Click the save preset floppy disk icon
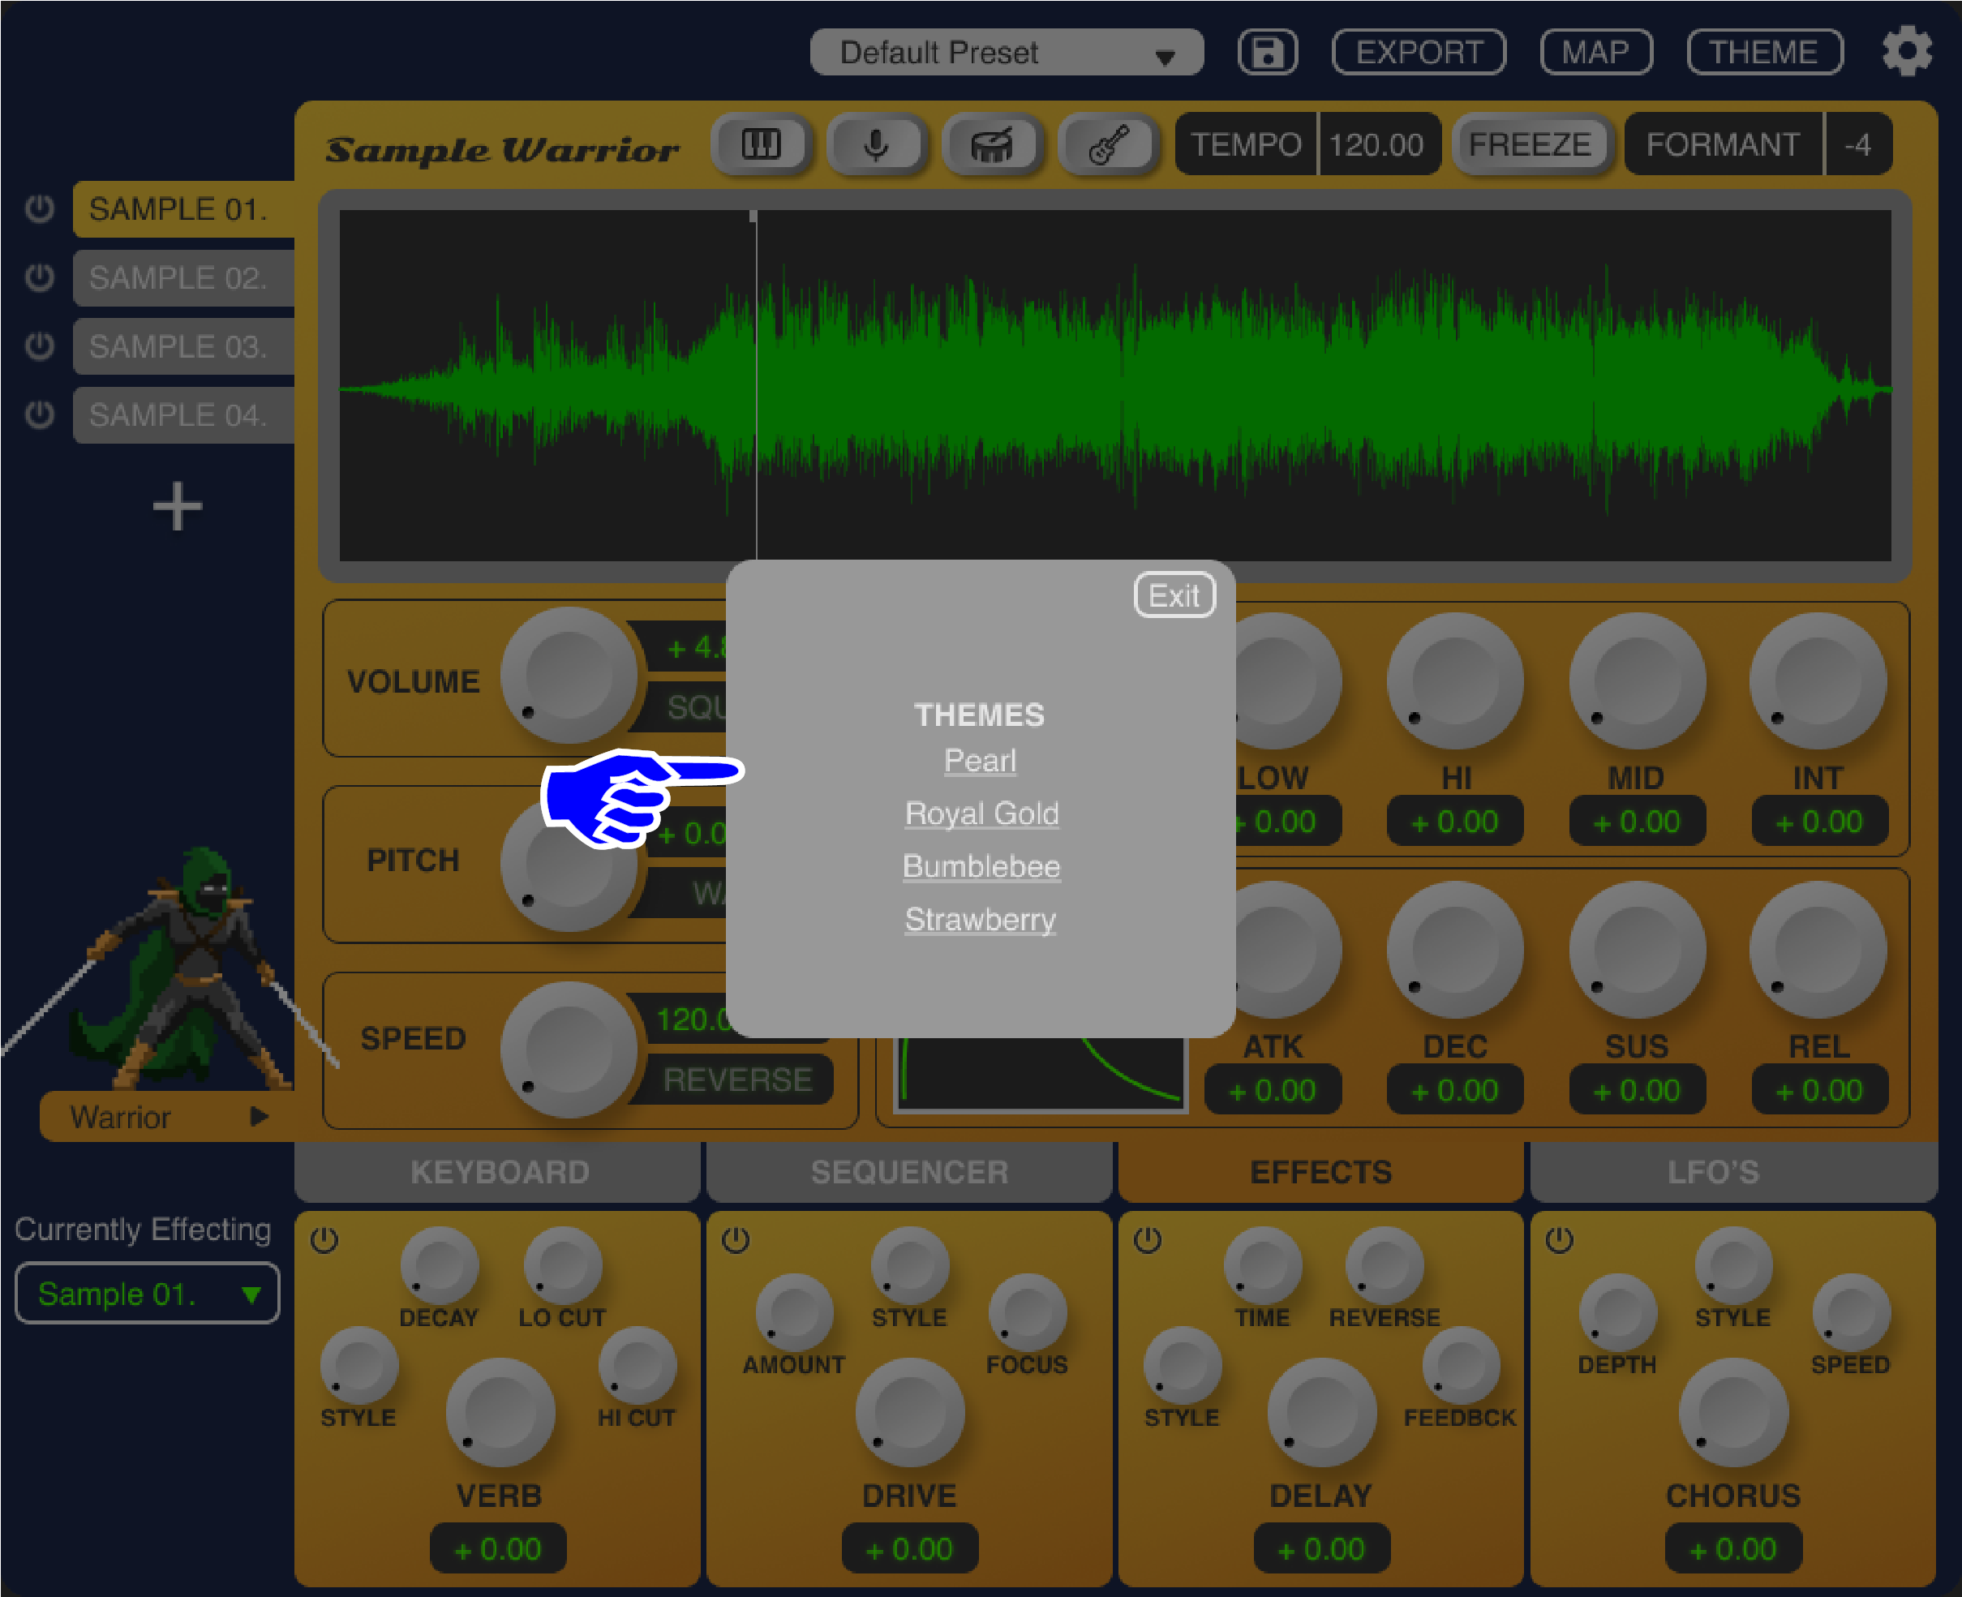 click(x=1268, y=53)
